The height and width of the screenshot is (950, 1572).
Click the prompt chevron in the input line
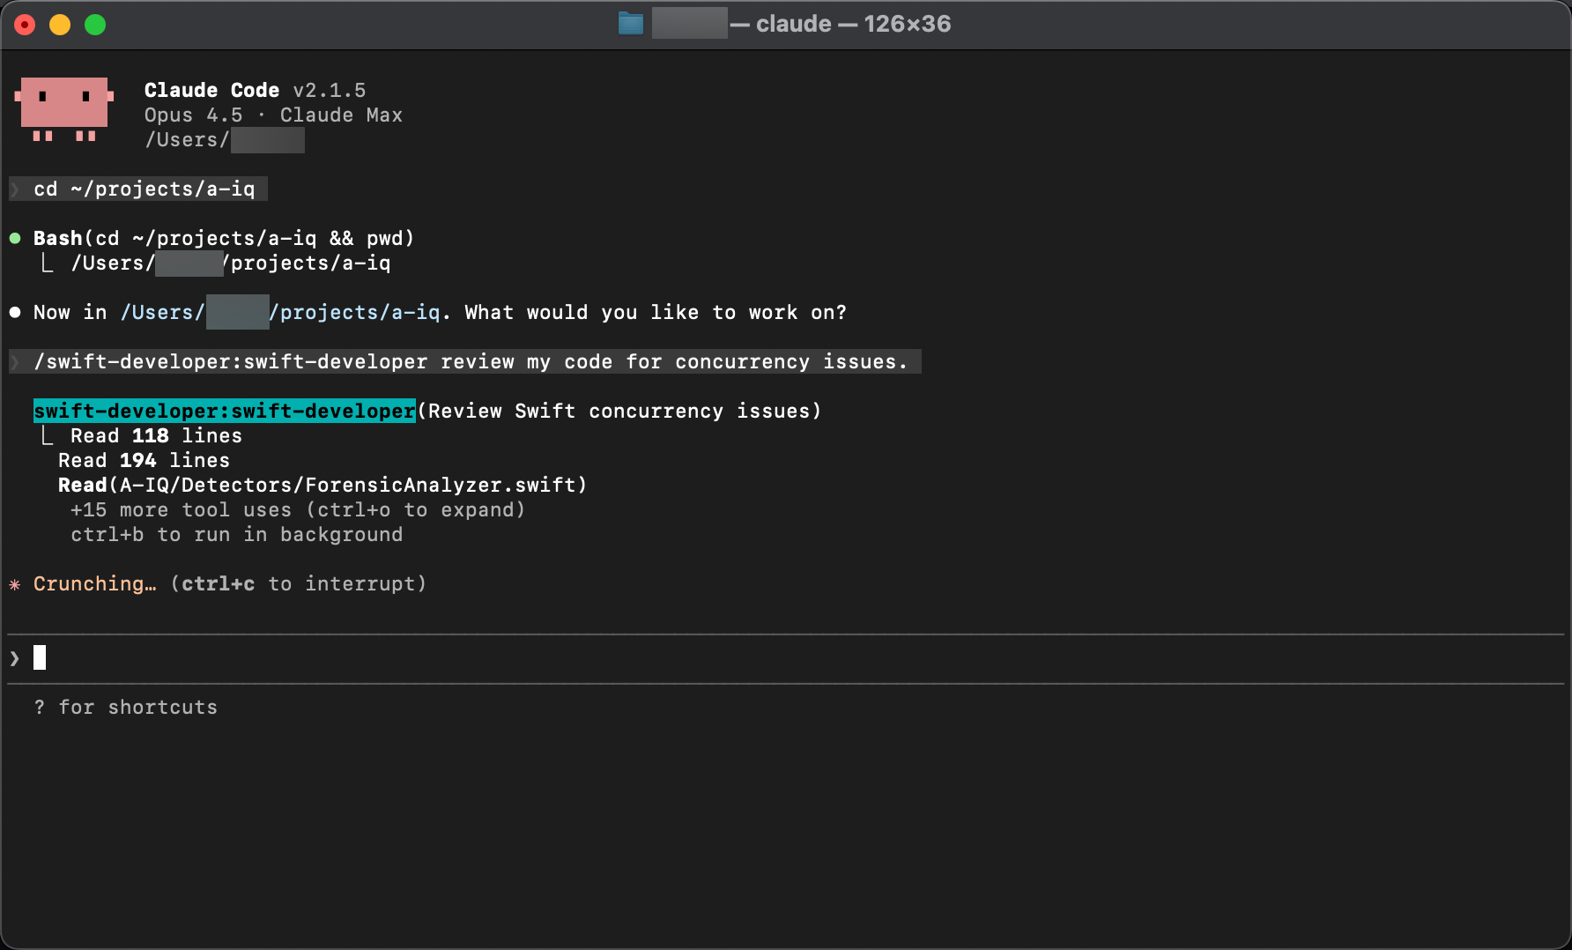pos(15,658)
